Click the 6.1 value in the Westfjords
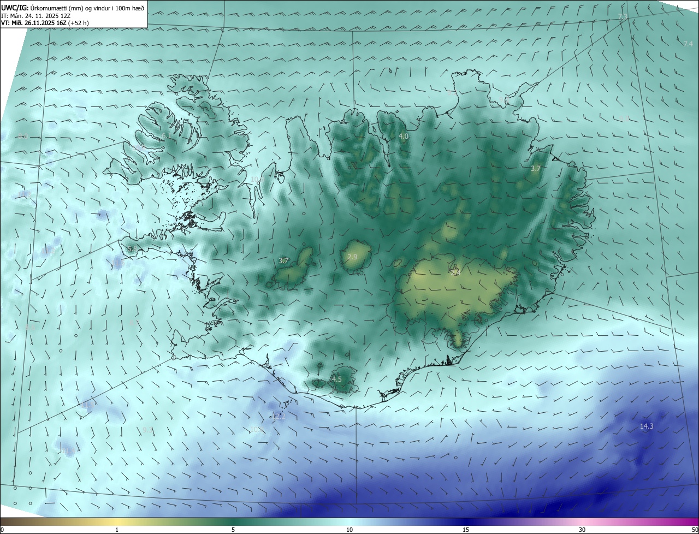The image size is (699, 534). 166,136
